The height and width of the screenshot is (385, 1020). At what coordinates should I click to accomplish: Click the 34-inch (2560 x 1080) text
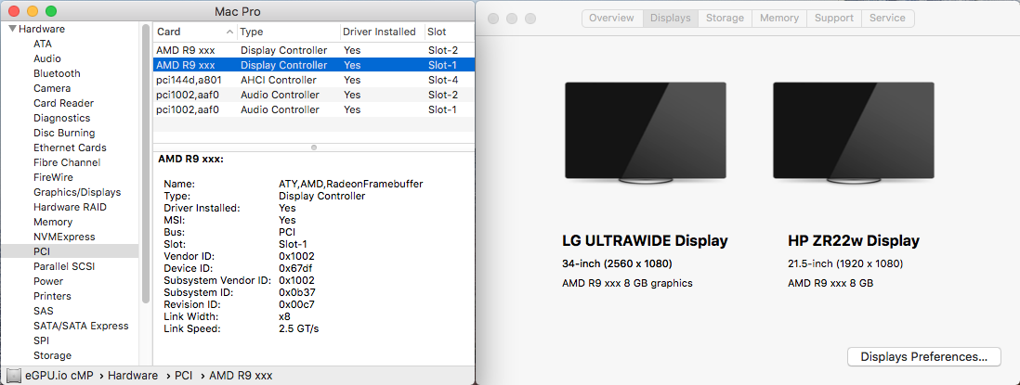pyautogui.click(x=617, y=263)
